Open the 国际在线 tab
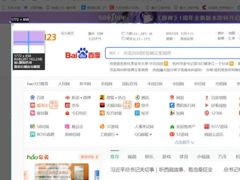The height and width of the screenshot is (180, 240). tap(130, 84)
